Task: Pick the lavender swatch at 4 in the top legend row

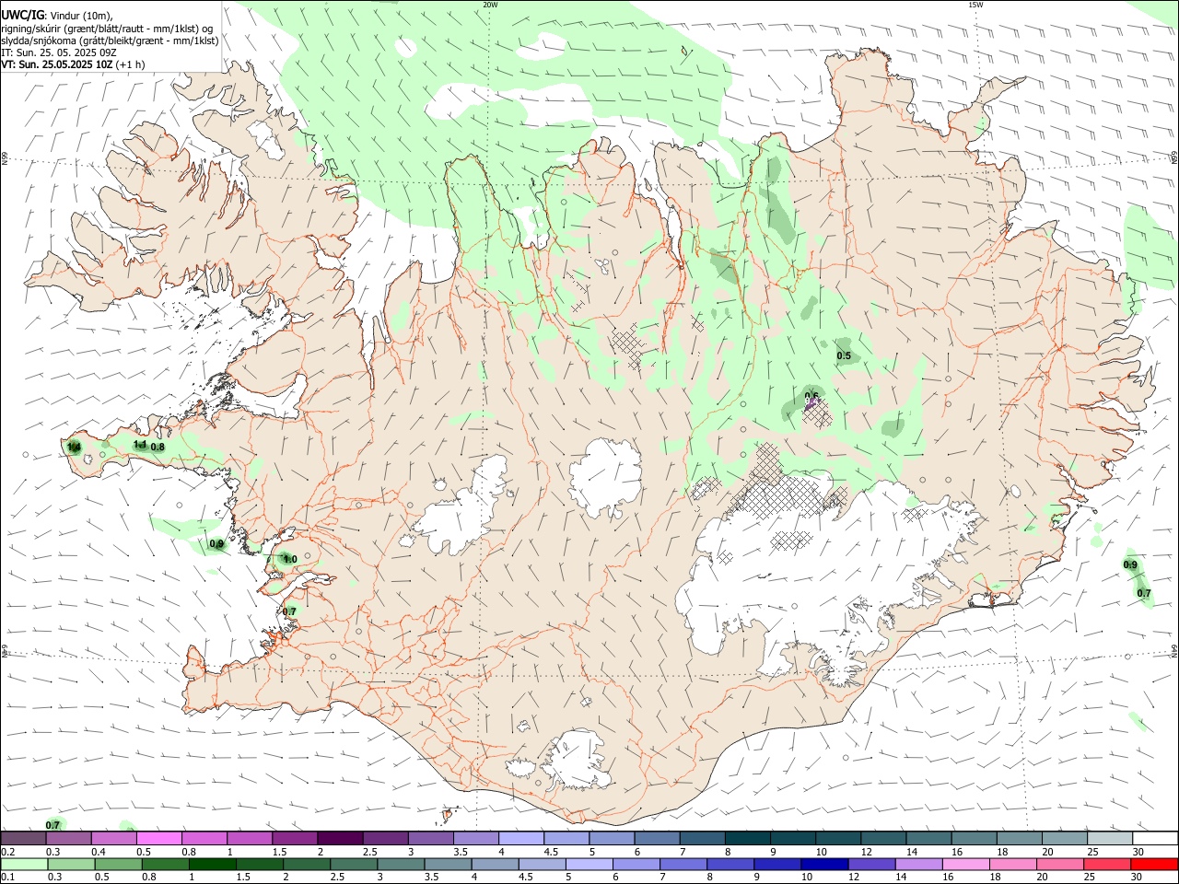Action: [x=520, y=838]
